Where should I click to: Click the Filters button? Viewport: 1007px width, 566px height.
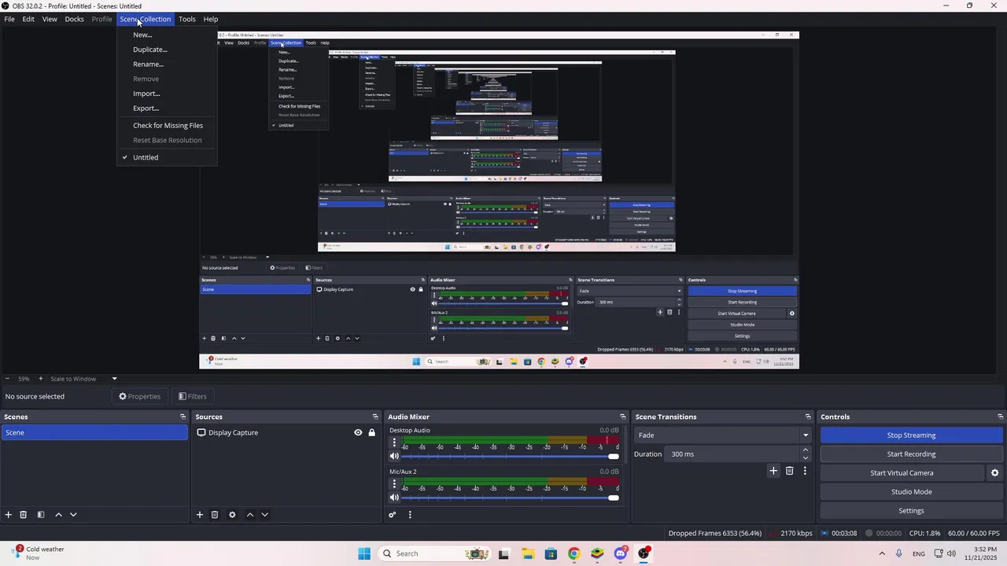click(193, 396)
